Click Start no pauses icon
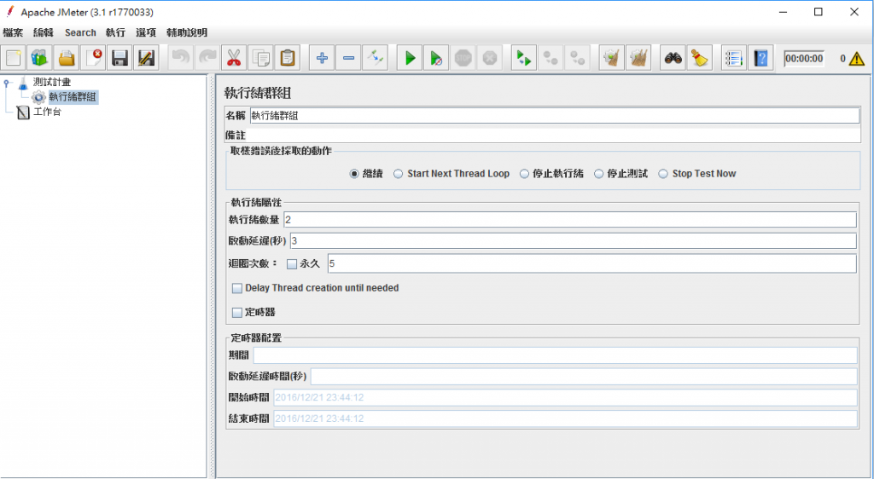This screenshot has width=874, height=479. point(436,58)
